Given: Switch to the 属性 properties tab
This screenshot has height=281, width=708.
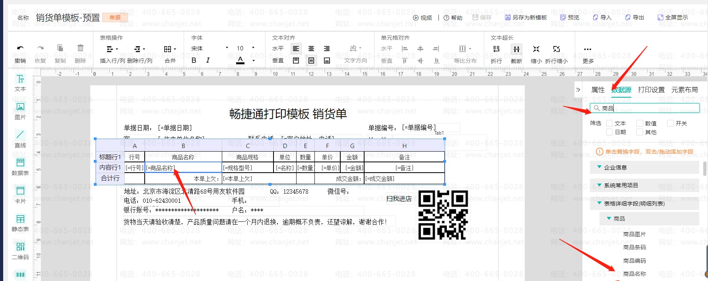Looking at the screenshot, I should (598, 90).
